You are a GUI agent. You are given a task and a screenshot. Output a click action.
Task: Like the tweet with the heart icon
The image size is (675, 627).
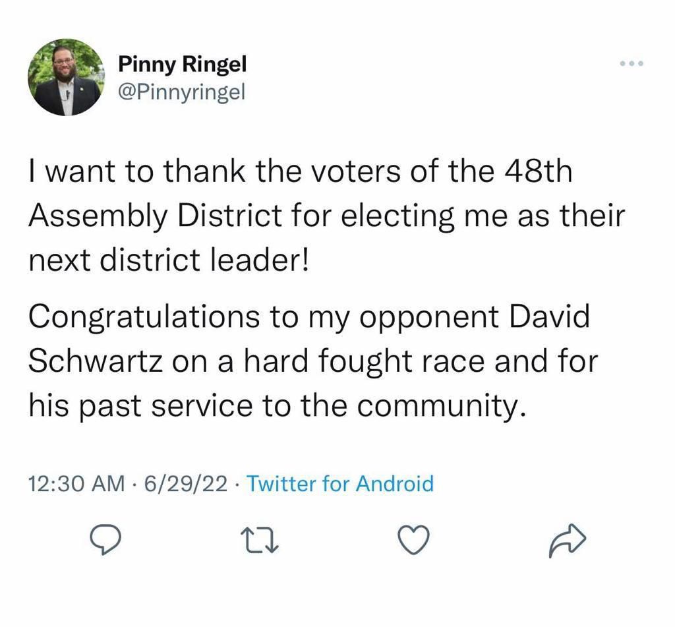pyautogui.click(x=415, y=541)
